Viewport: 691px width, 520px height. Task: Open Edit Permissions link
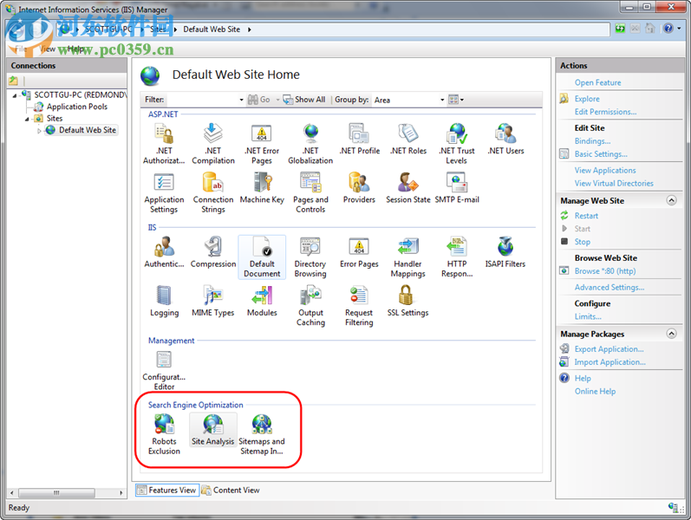605,112
